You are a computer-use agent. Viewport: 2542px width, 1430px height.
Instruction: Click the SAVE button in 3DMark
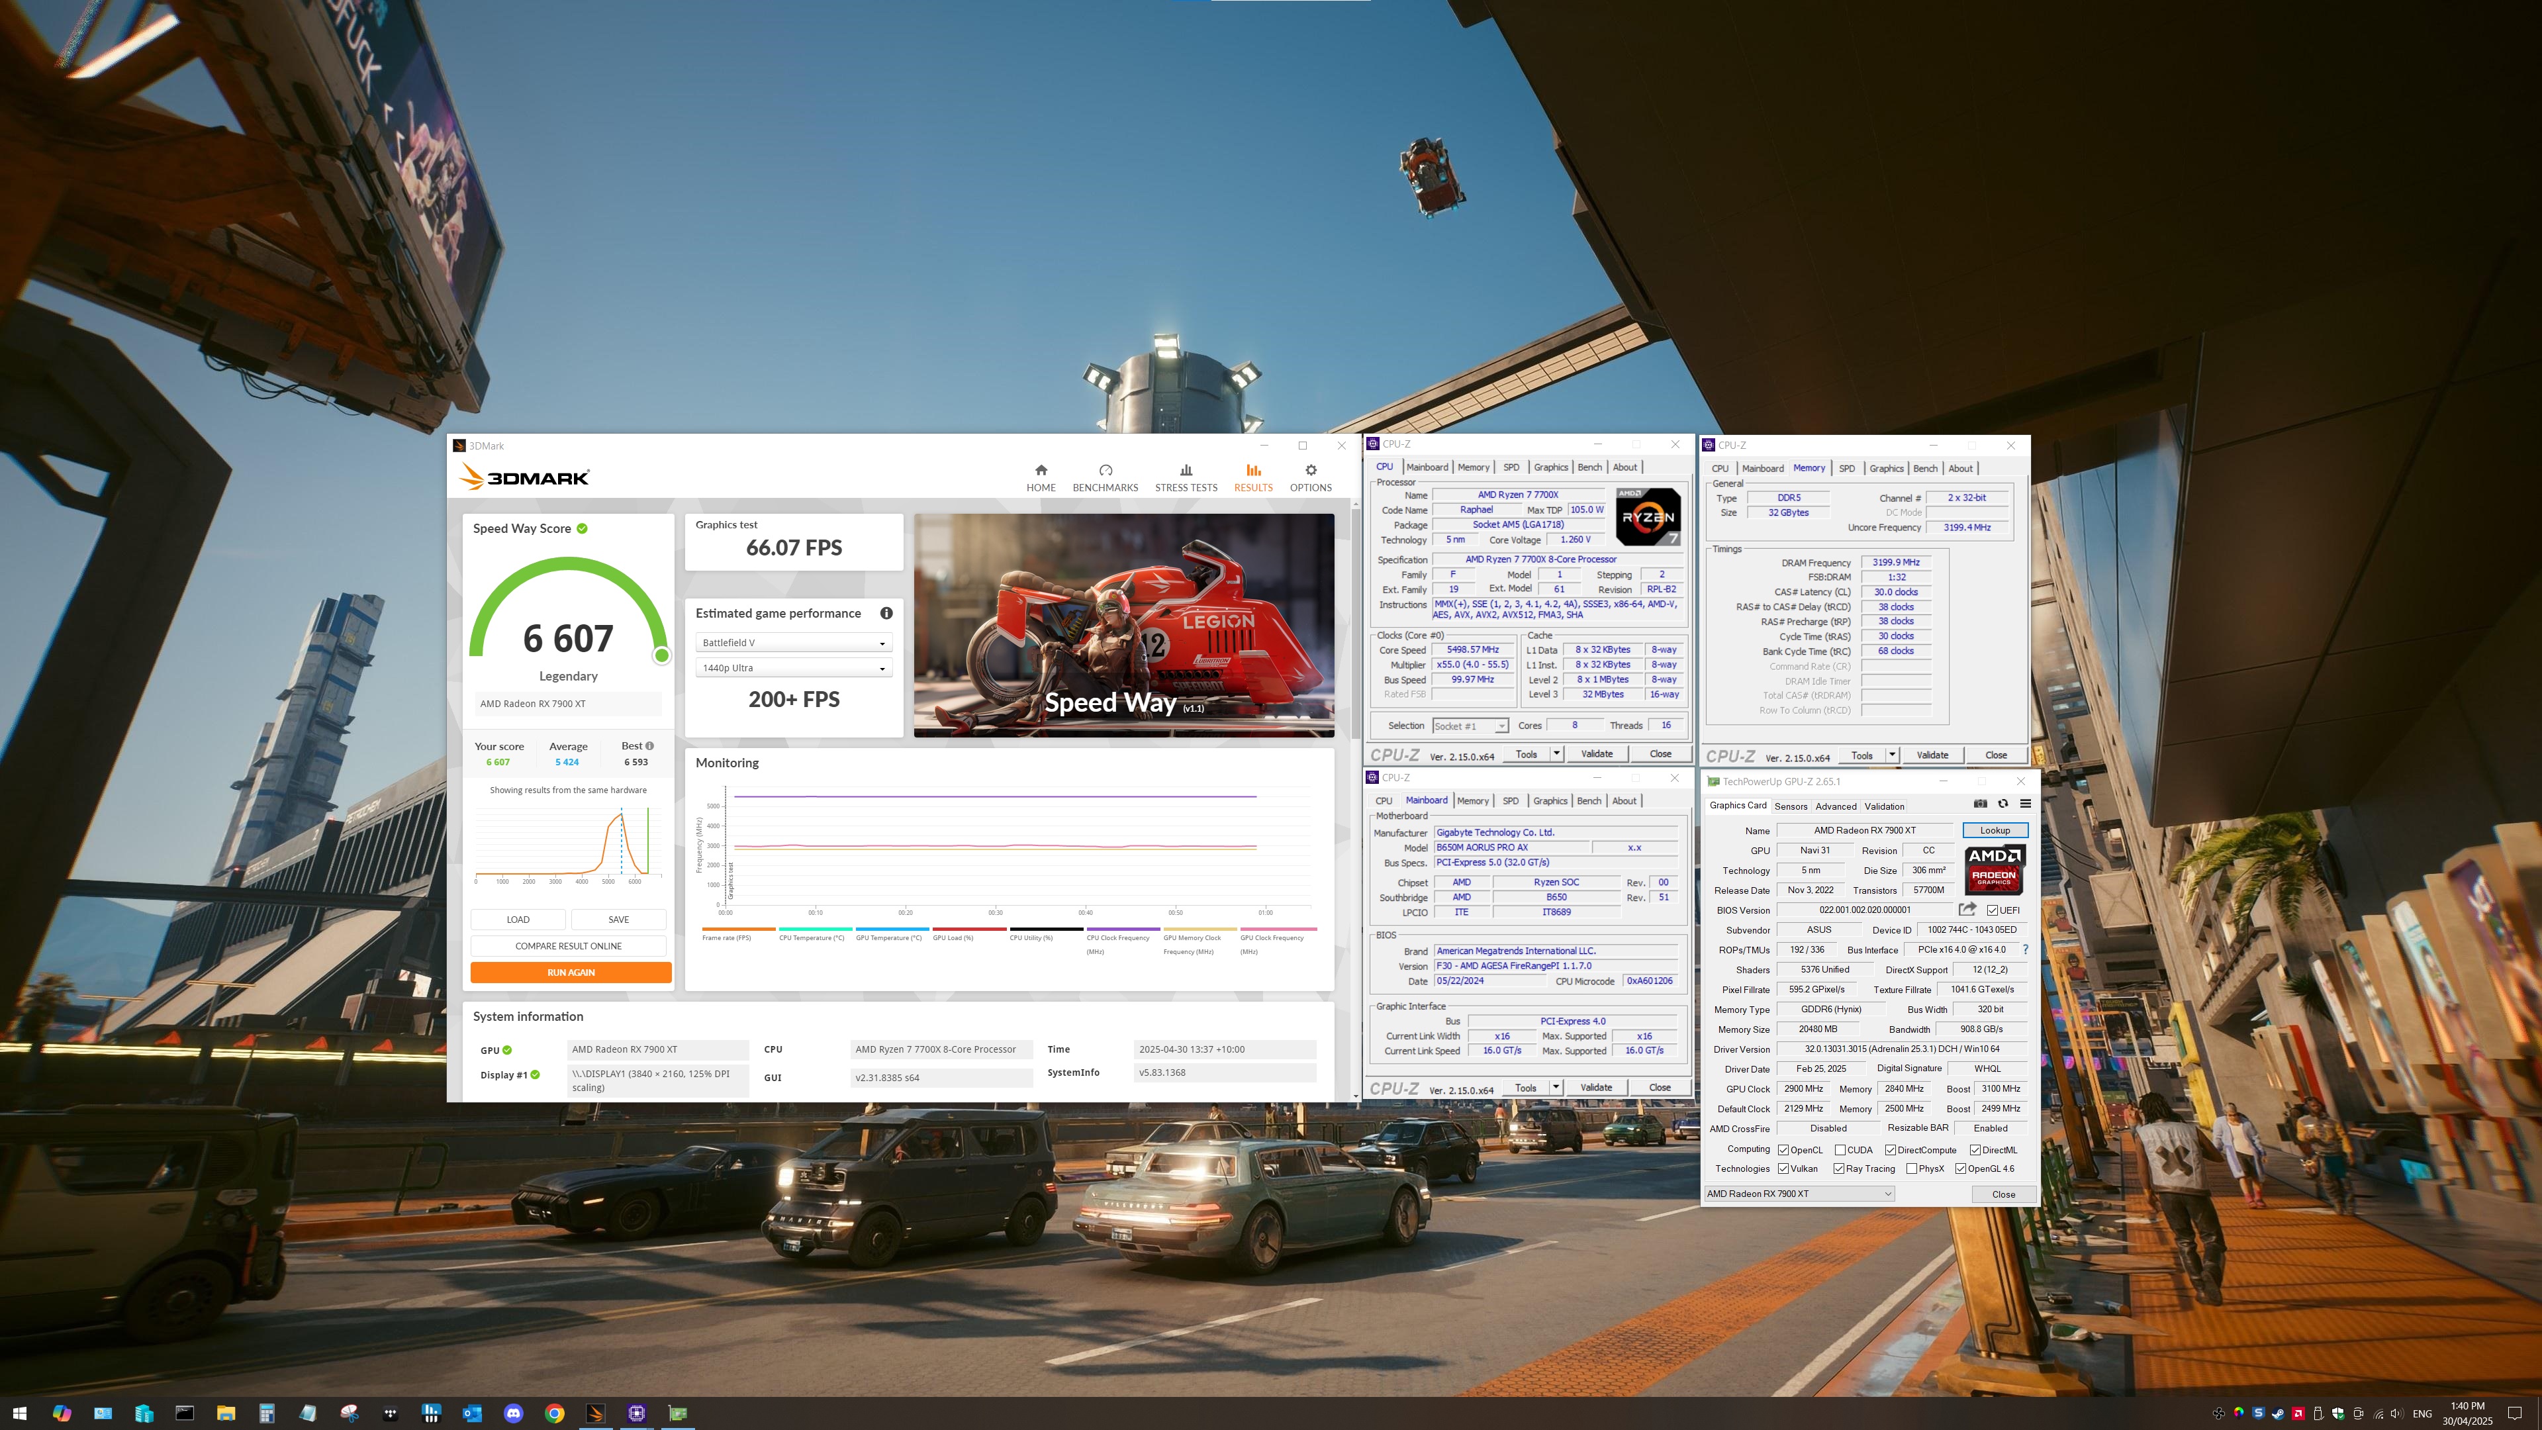[619, 919]
